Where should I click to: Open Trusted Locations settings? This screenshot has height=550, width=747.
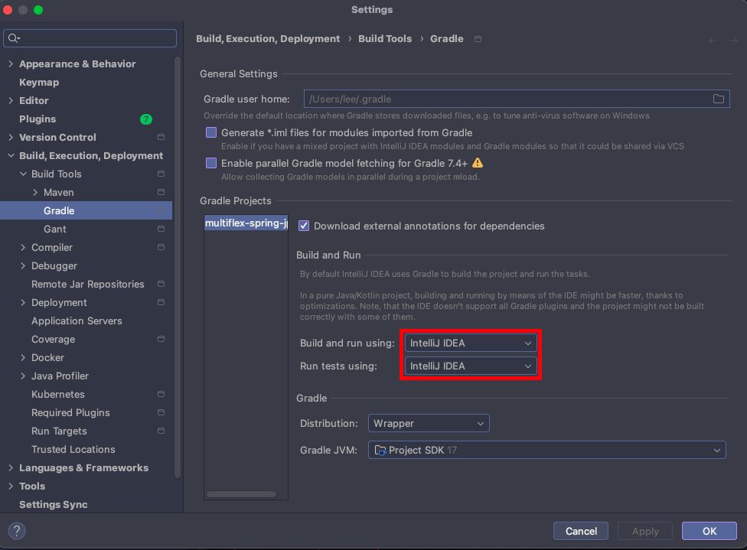point(73,450)
